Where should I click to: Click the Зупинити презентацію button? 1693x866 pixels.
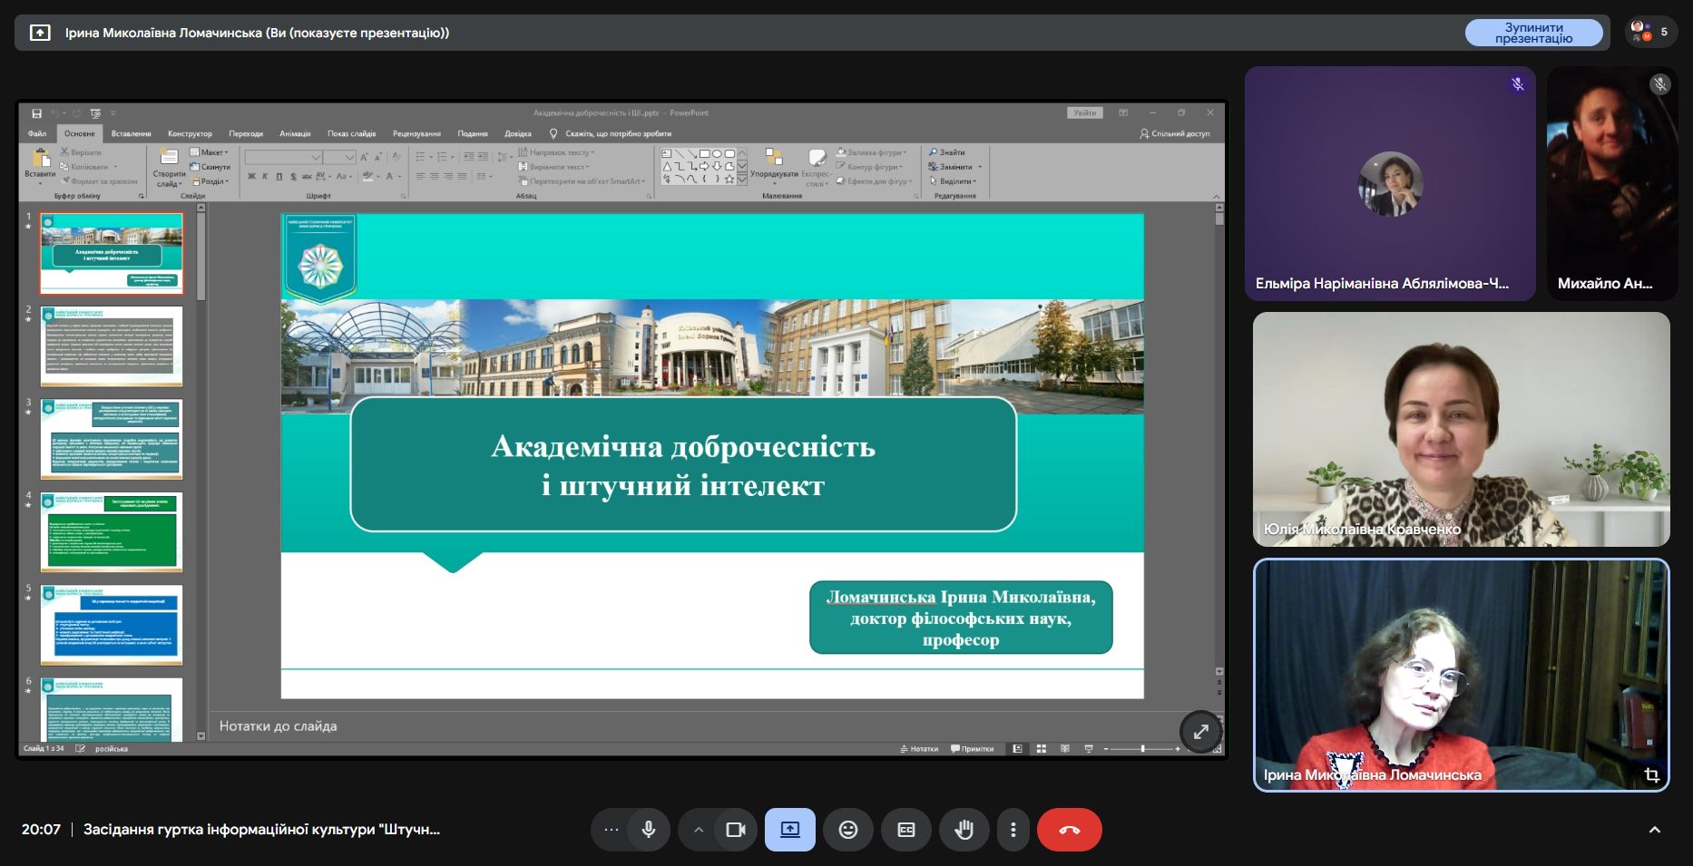pyautogui.click(x=1533, y=33)
